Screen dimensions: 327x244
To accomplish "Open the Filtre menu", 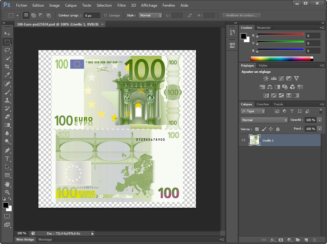I will (x=122, y=5).
